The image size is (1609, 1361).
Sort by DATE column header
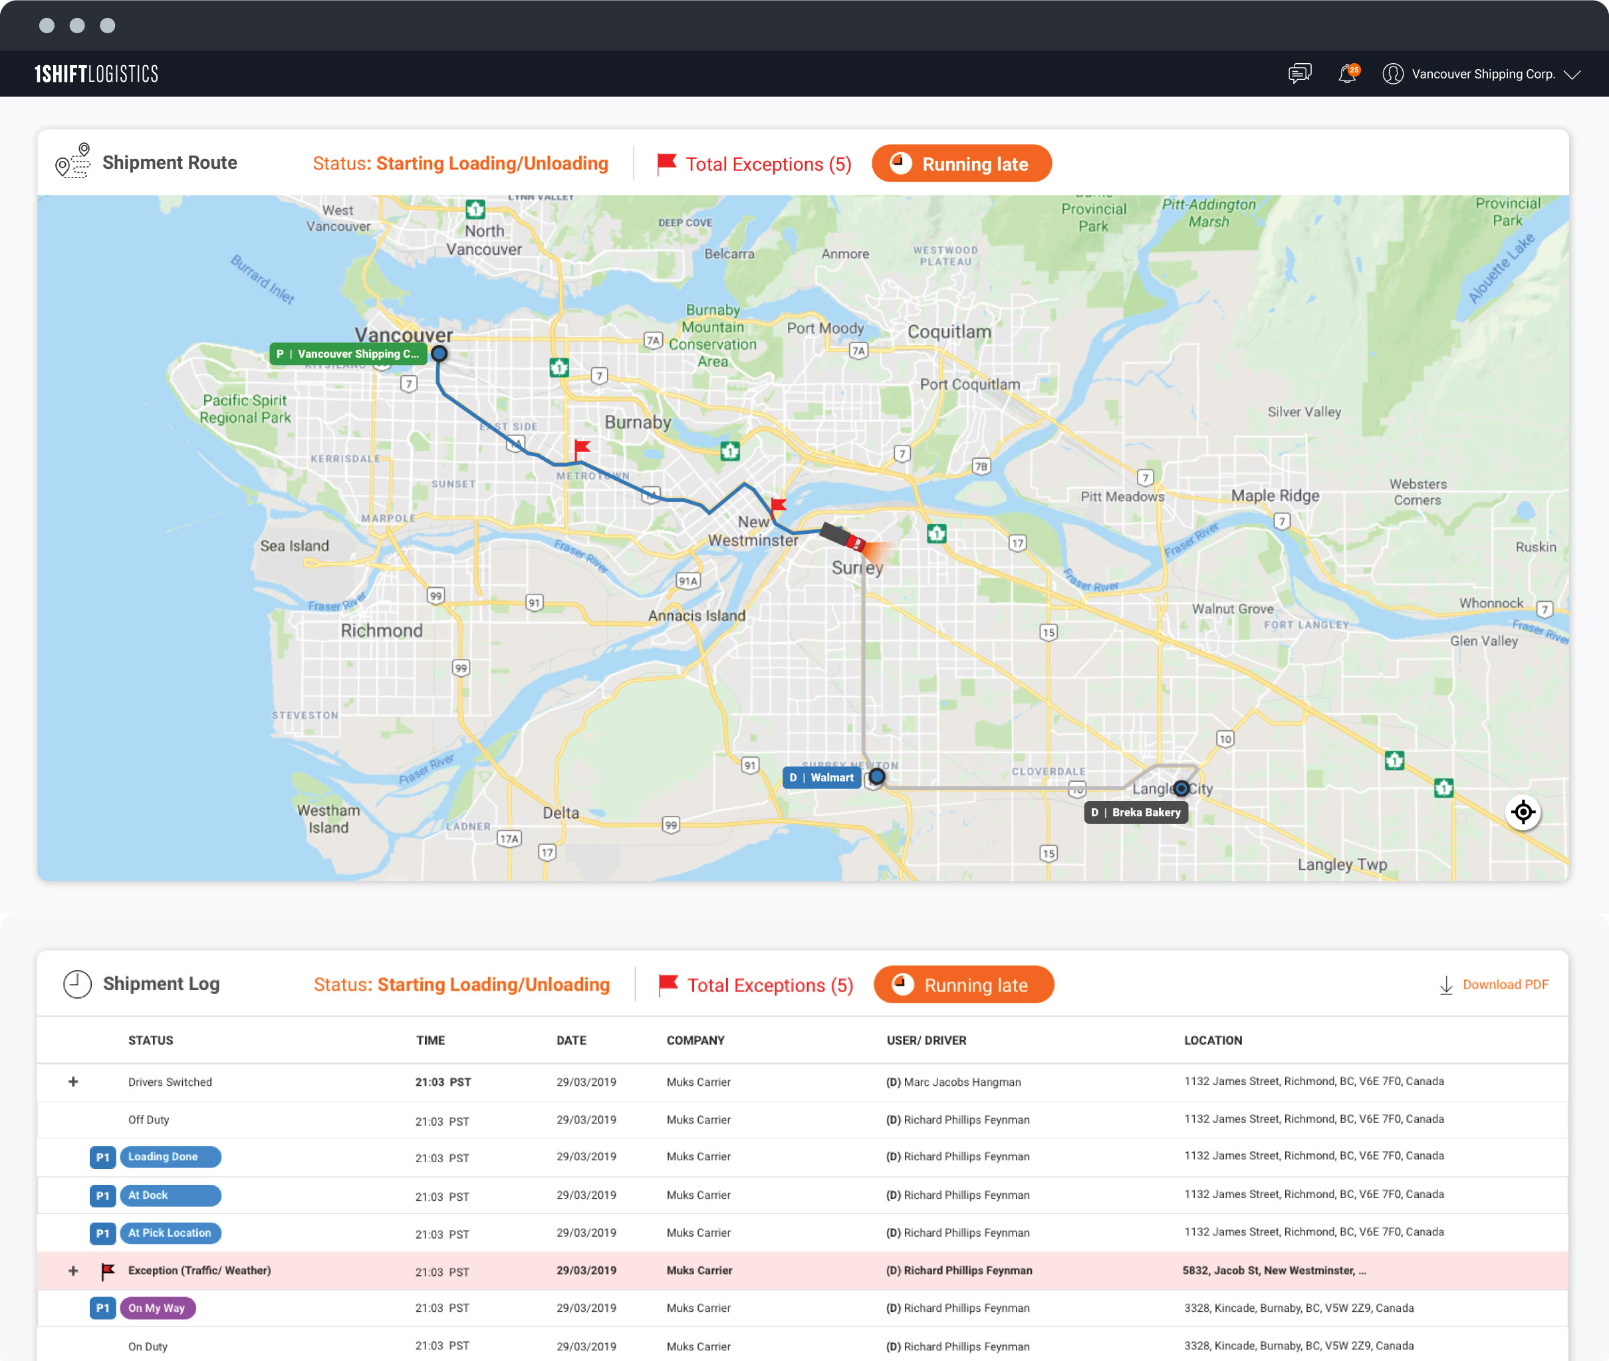[x=572, y=1040]
